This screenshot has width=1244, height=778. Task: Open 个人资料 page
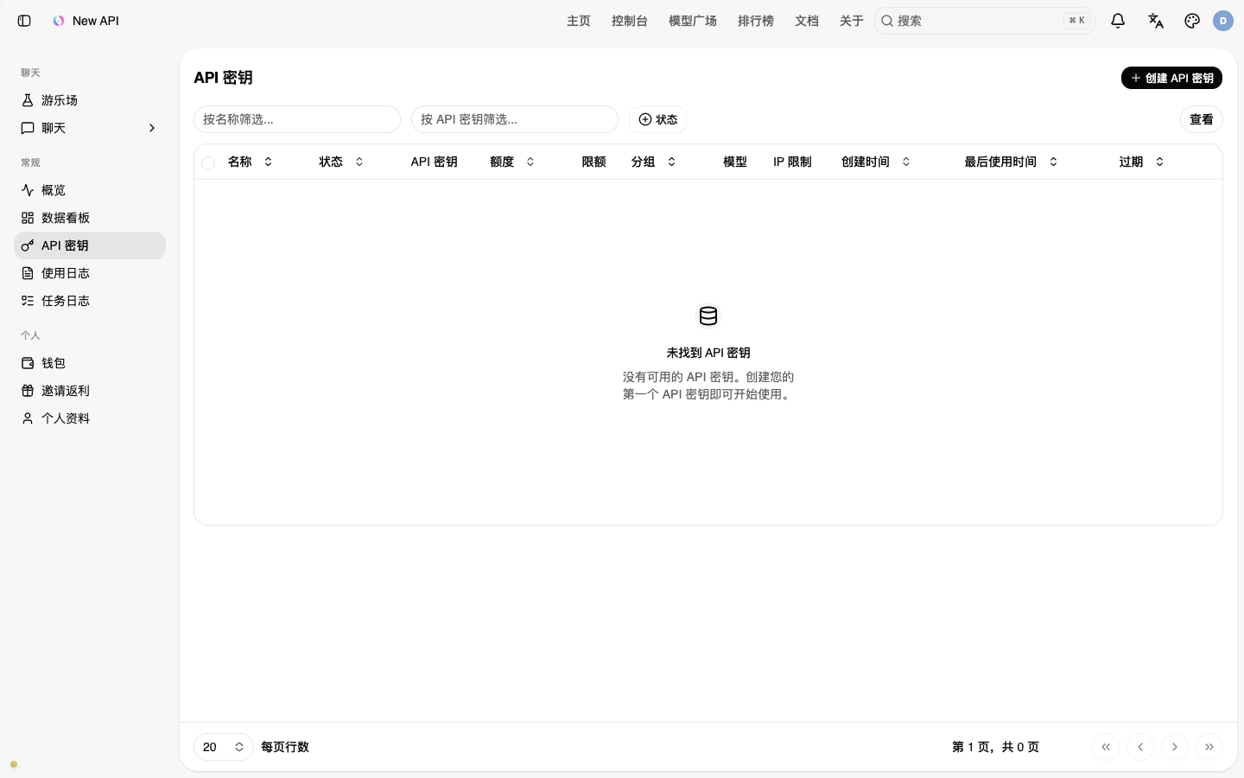pos(90,418)
